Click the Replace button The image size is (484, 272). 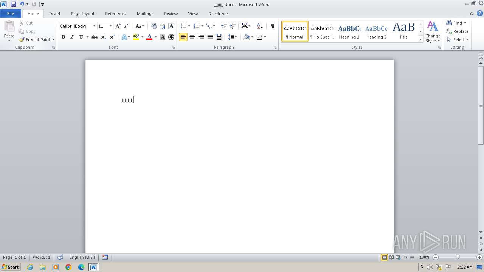tap(458, 31)
